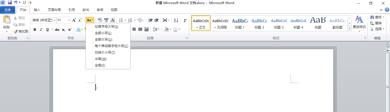390x112 pixels.
Task: Click the Copy (复制) button
Action: tap(19, 24)
